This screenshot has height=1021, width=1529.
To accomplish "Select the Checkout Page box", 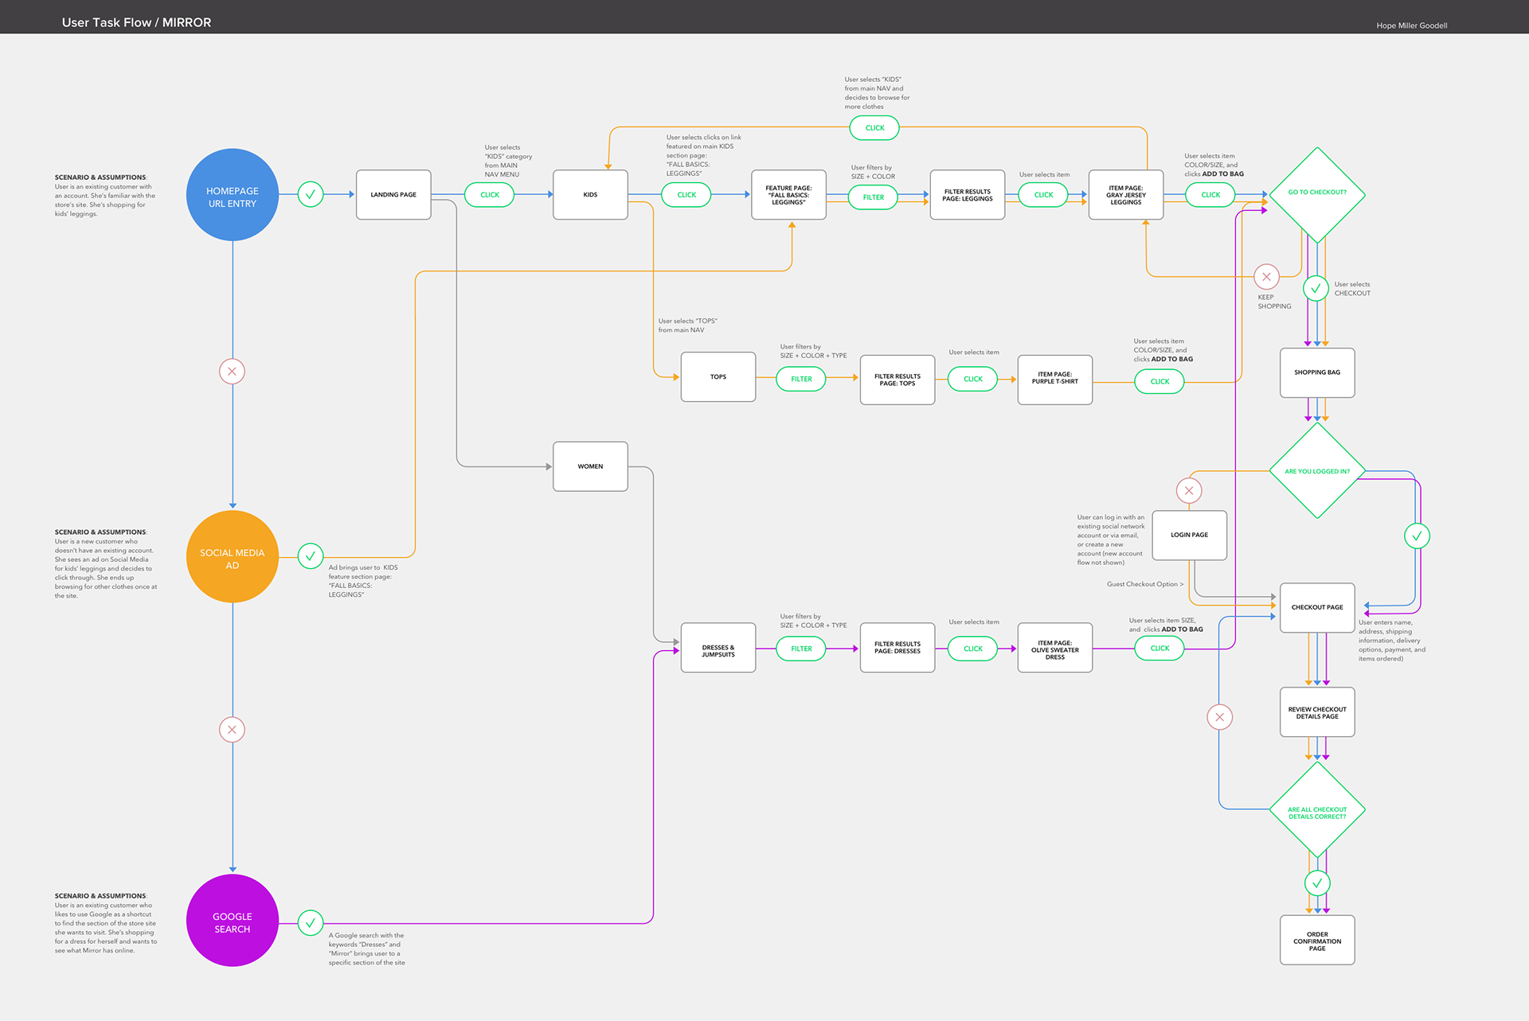I will tap(1317, 607).
